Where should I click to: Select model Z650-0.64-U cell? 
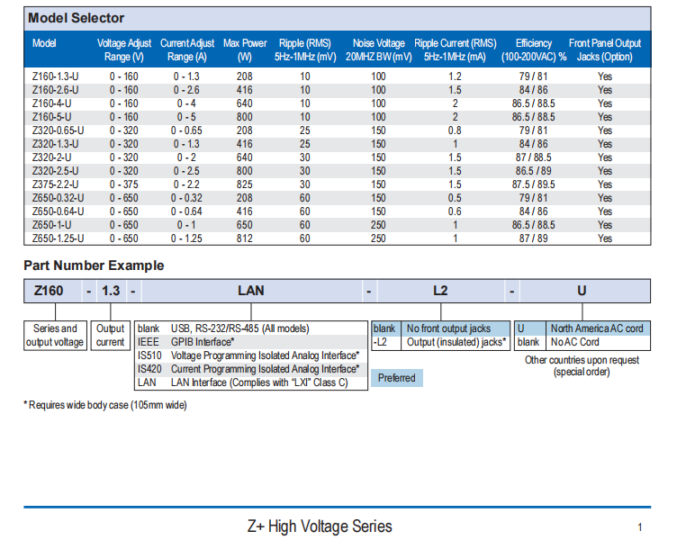(x=58, y=211)
